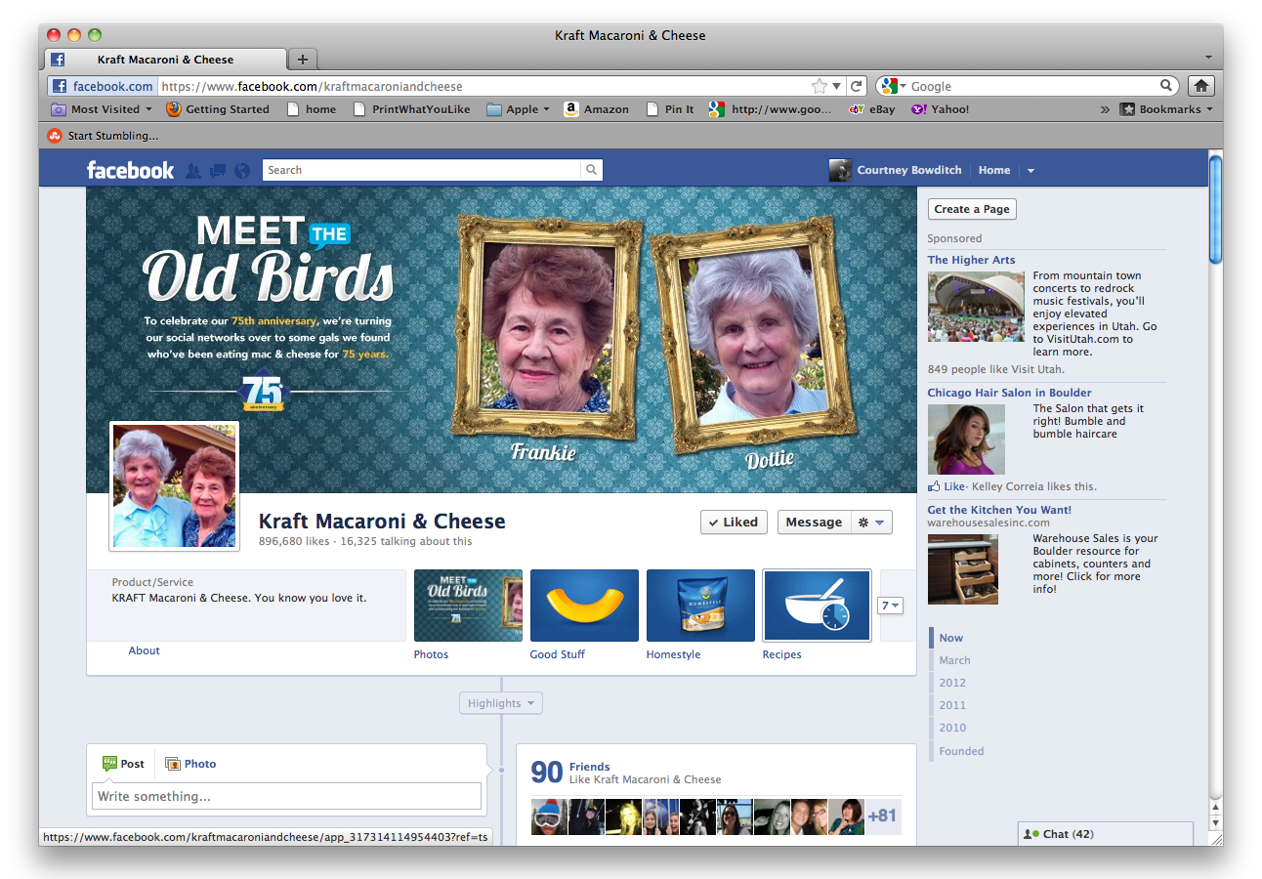The width and height of the screenshot is (1262, 879).
Task: Jump to Founded in the timeline
Action: coord(961,751)
